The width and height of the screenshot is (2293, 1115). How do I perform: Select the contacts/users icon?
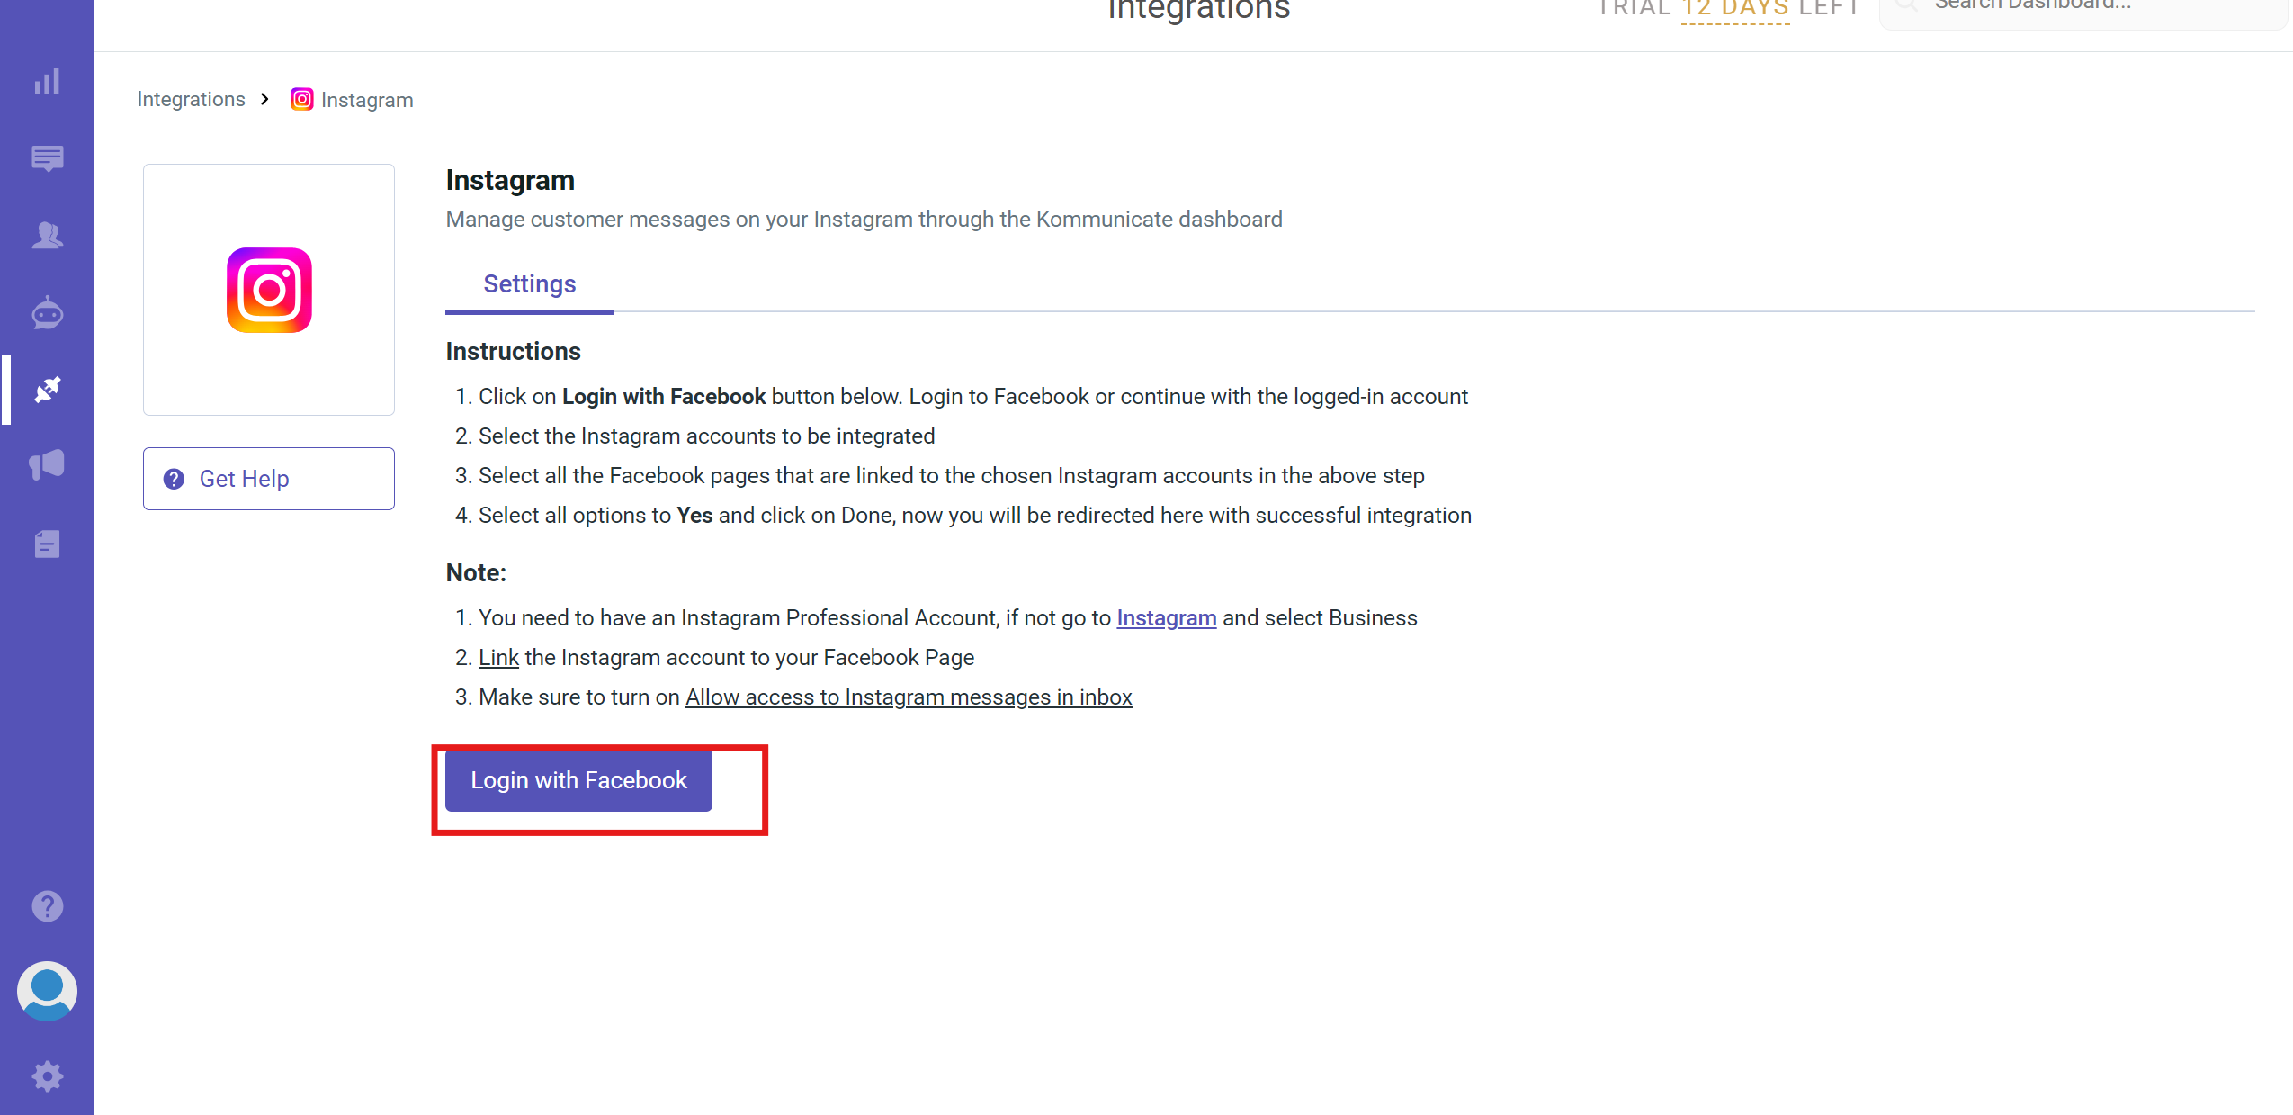(47, 233)
